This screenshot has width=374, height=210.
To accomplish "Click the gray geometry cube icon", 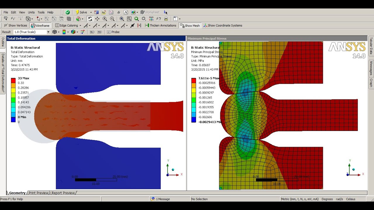I will coord(54,32).
